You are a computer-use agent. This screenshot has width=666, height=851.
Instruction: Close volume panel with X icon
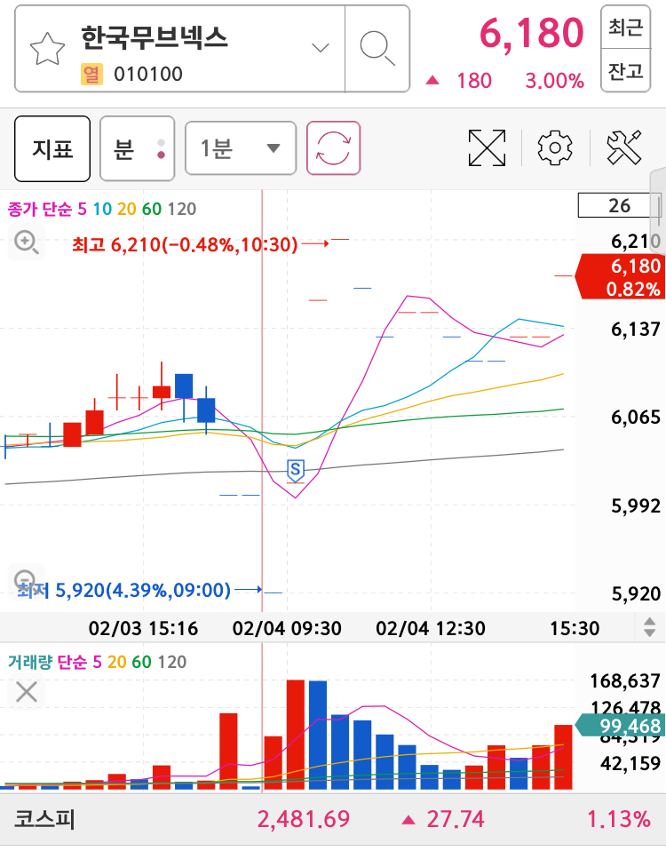click(x=26, y=692)
